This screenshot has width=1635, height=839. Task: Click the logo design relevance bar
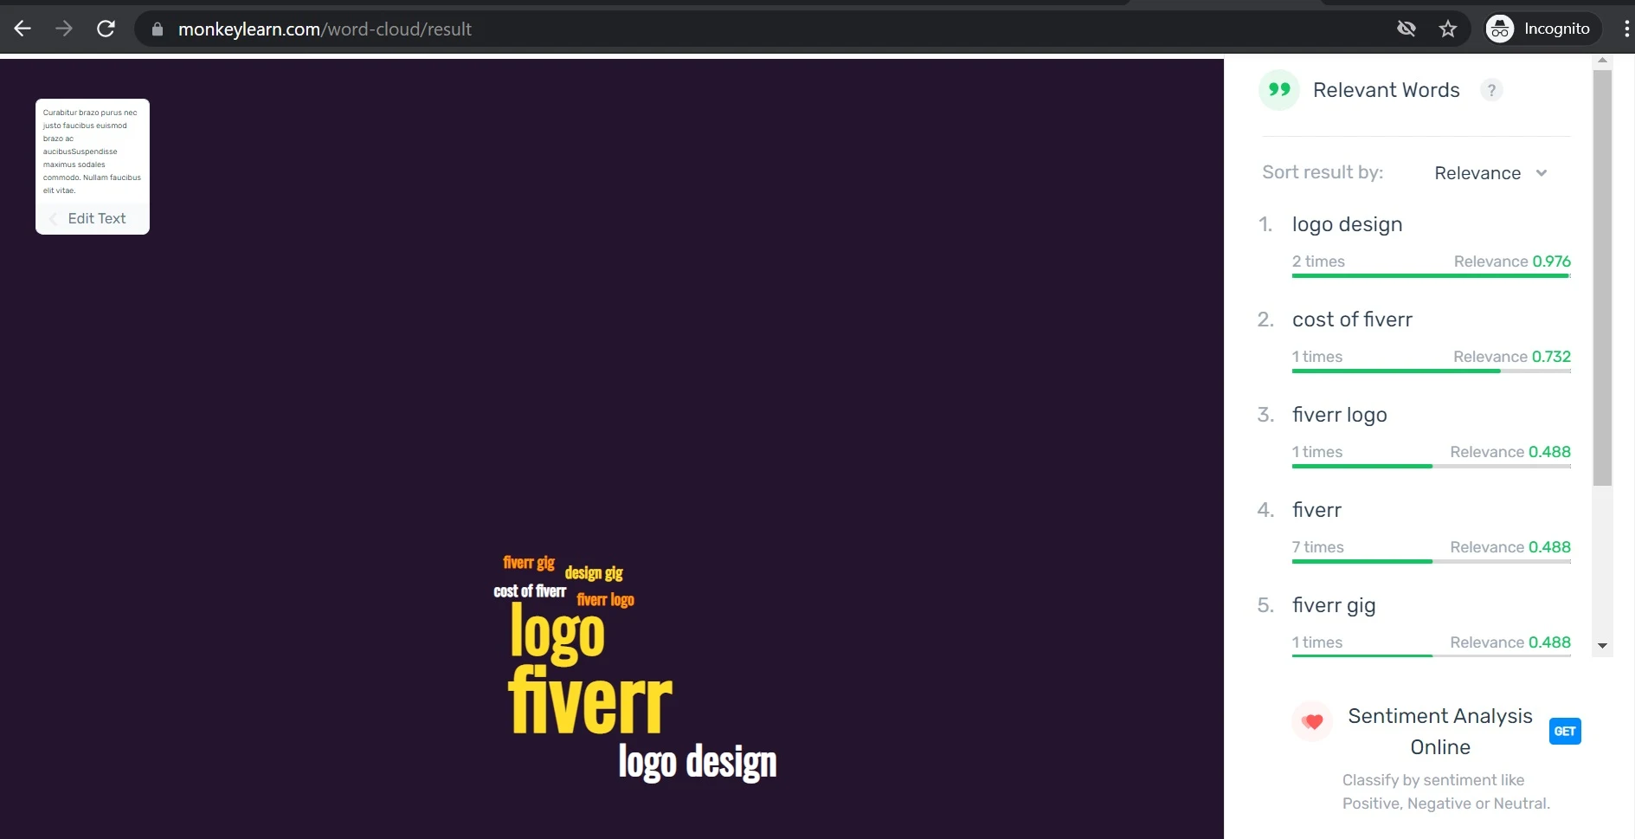click(x=1432, y=276)
